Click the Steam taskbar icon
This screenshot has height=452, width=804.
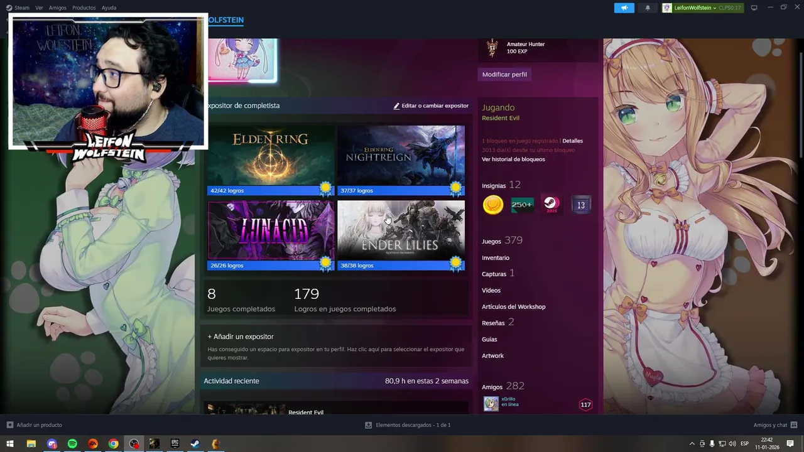195,444
